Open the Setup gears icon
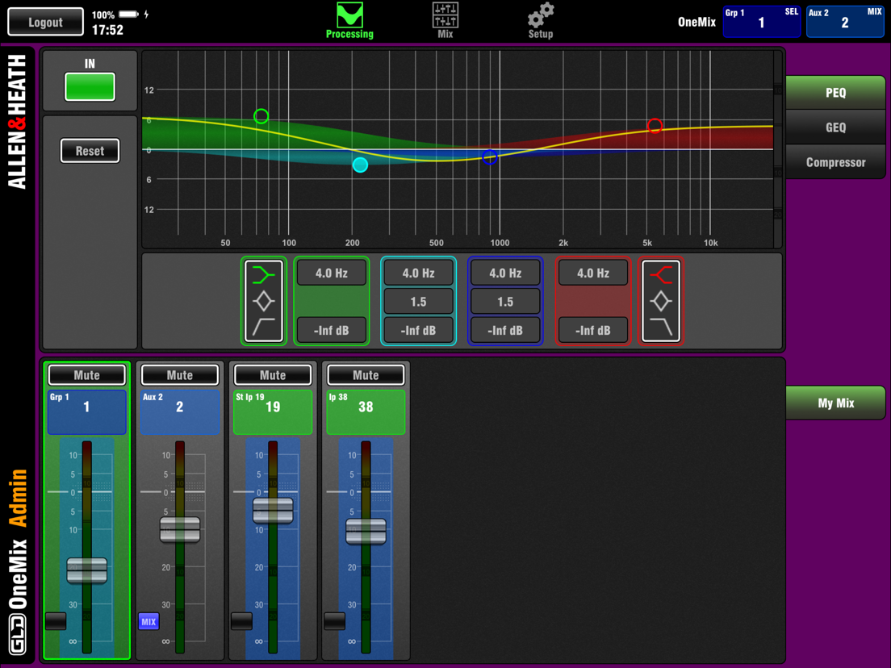This screenshot has width=891, height=668. click(541, 15)
